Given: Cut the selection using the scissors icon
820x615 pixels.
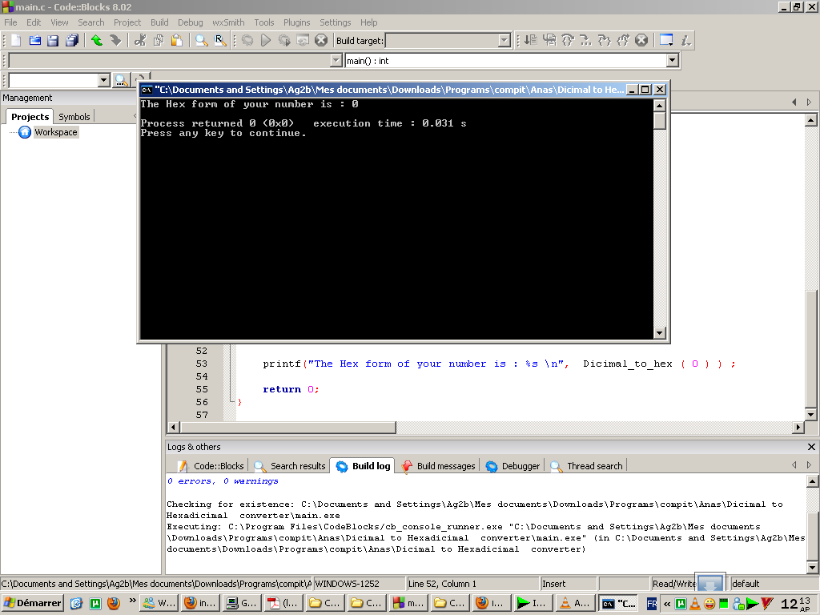Looking at the screenshot, I should click(x=139, y=40).
